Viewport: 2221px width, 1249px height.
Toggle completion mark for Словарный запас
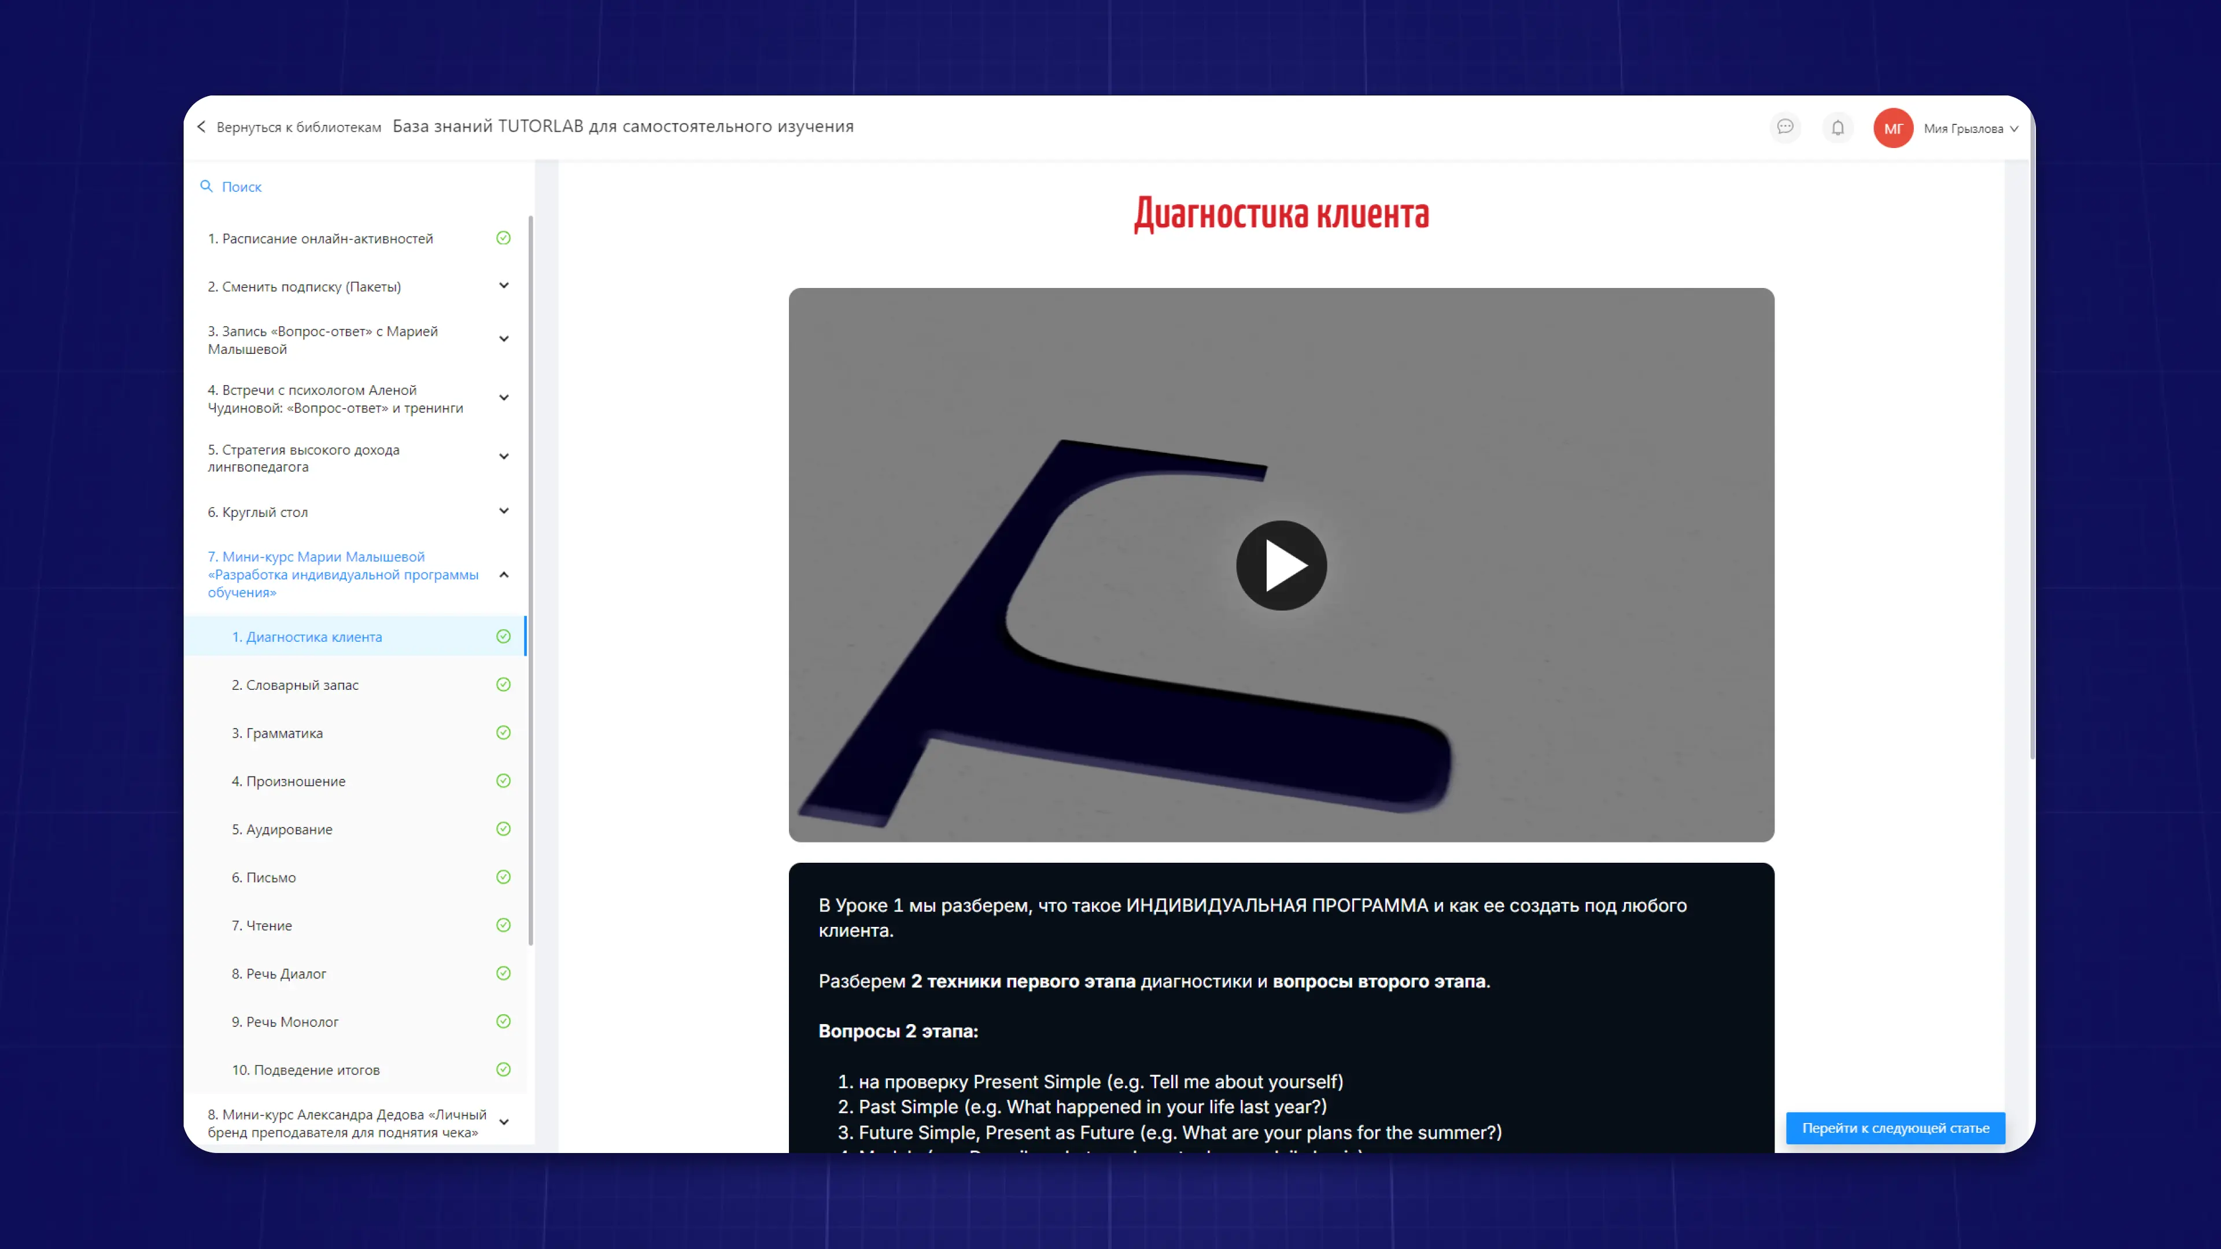(x=504, y=685)
